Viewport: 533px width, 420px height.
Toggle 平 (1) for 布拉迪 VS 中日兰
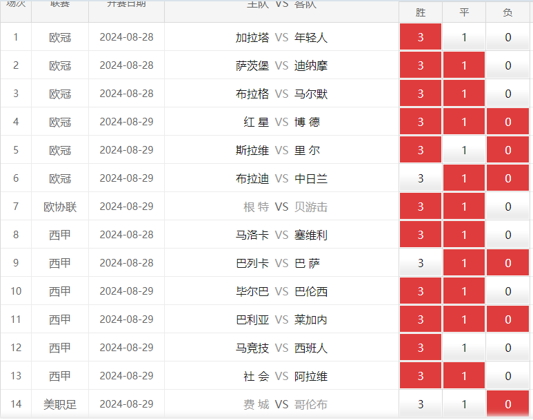(464, 178)
